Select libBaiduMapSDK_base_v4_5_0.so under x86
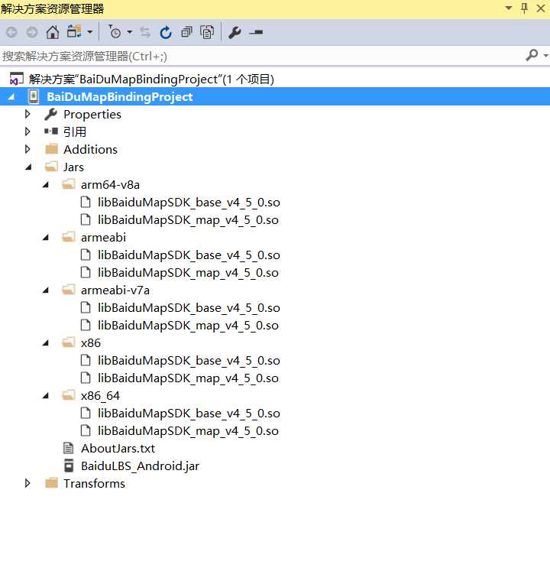 coord(189,361)
